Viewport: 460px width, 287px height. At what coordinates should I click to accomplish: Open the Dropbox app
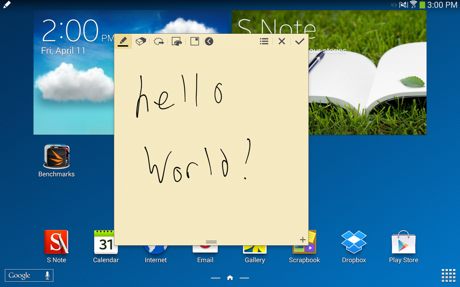pyautogui.click(x=354, y=243)
